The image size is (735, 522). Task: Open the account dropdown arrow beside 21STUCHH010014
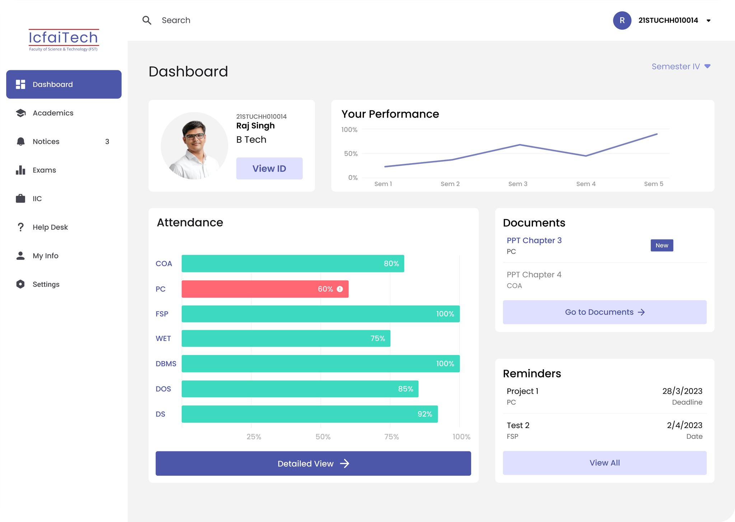[708, 20]
